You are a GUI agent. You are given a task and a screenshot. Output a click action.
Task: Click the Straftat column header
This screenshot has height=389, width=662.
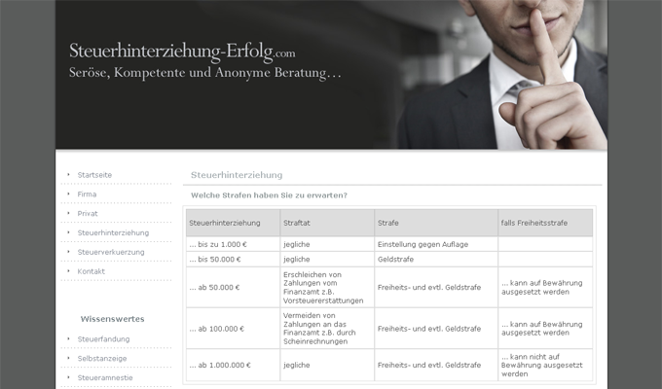click(x=297, y=223)
